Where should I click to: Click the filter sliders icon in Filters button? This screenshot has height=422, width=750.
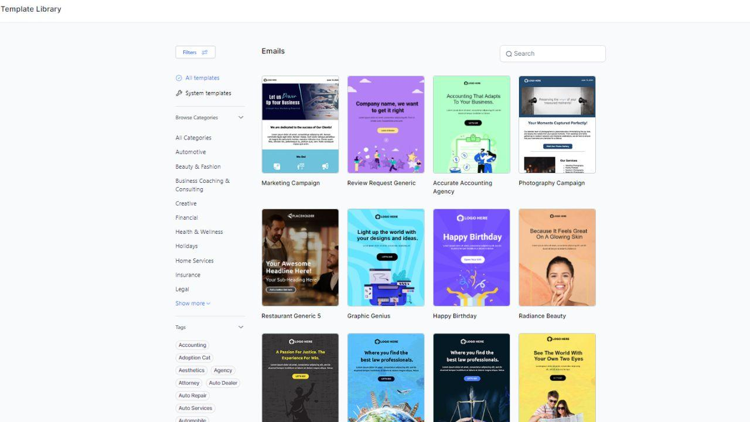click(x=204, y=52)
